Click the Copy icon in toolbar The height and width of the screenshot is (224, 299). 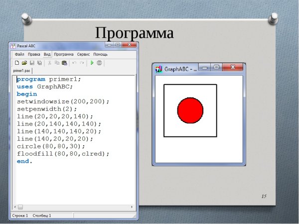pos(57,63)
